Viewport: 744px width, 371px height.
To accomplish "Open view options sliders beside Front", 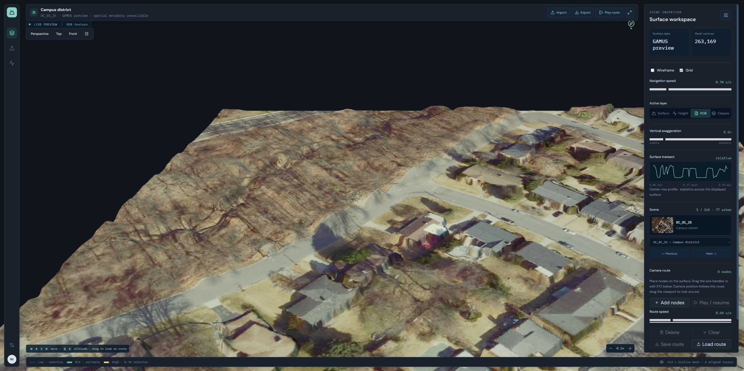I will tap(87, 34).
